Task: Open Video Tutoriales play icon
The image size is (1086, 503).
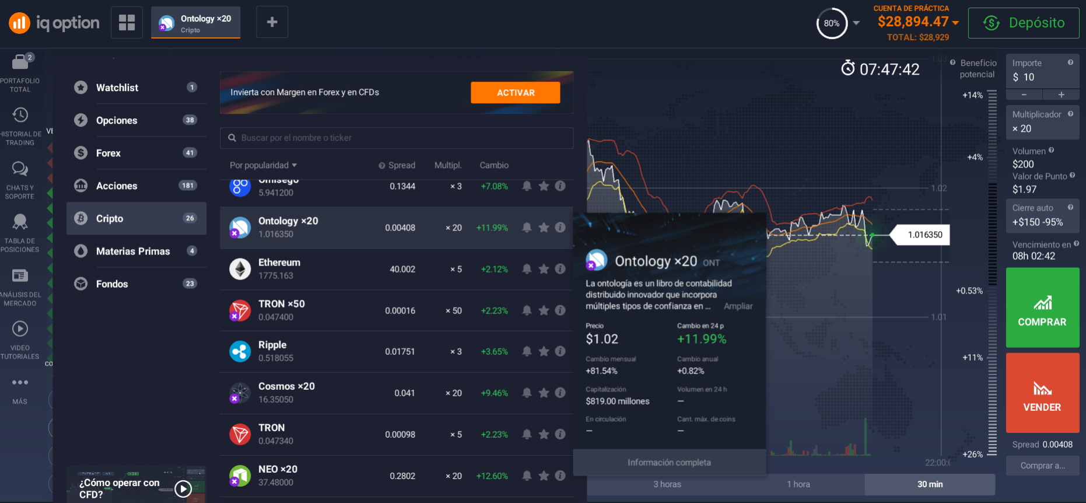Action: click(20, 329)
